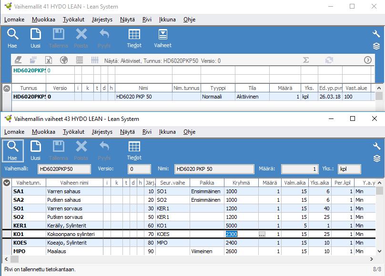Sort by the Seur.vaihe column header

click(172, 183)
